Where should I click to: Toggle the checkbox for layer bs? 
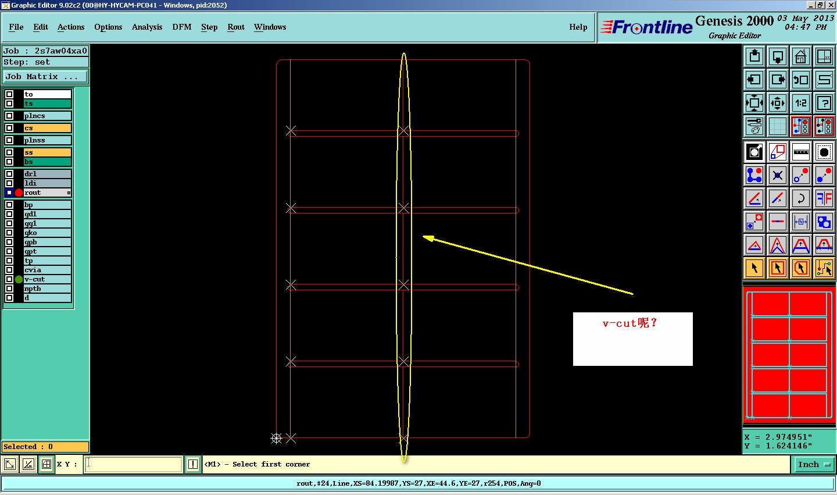tap(9, 162)
